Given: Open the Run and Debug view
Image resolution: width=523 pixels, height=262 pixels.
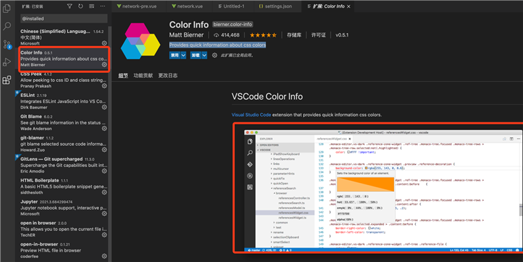Looking at the screenshot, I should click(x=7, y=62).
